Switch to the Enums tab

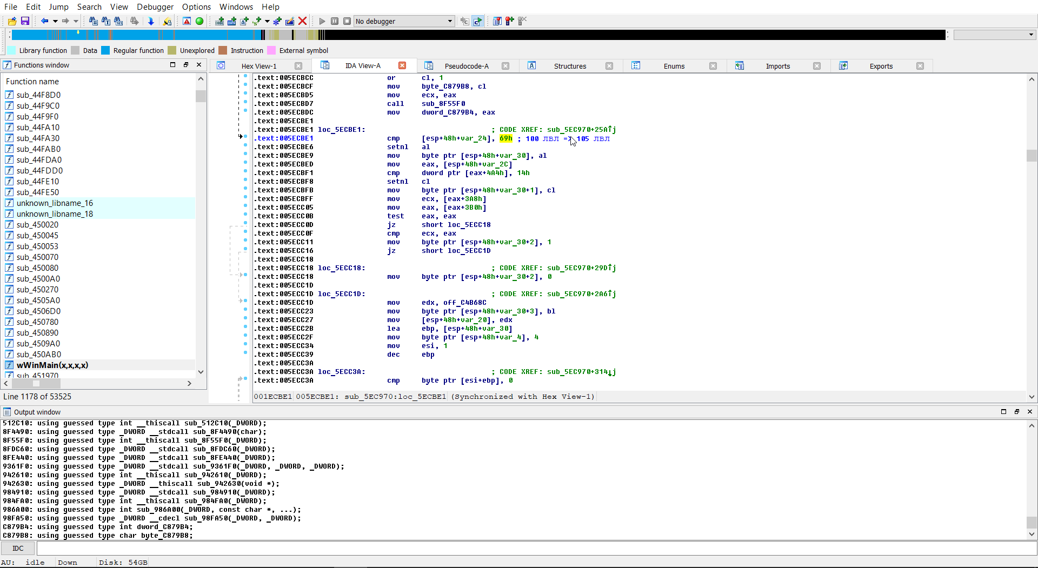coord(674,66)
